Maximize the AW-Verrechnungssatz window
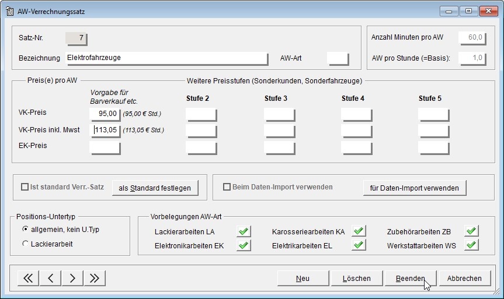The height and width of the screenshot is (299, 504). coord(468,11)
